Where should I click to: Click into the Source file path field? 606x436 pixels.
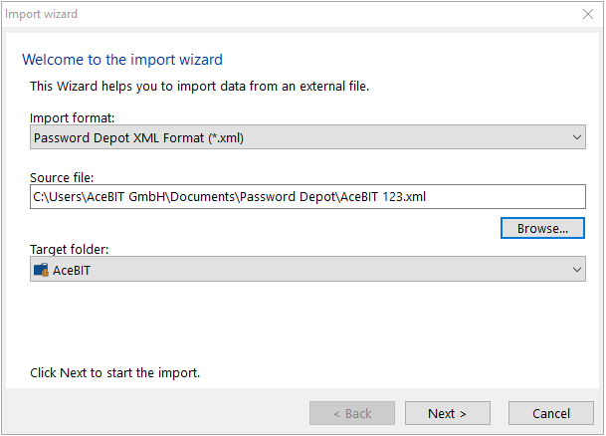pyautogui.click(x=307, y=197)
